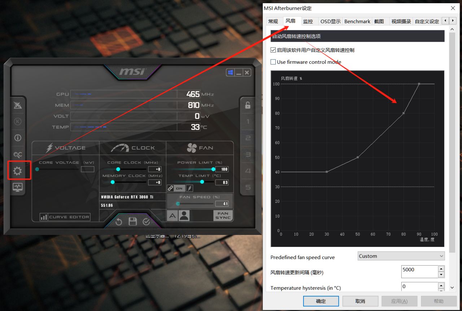Increase Temperature hysteresis with up arrow

441,285
